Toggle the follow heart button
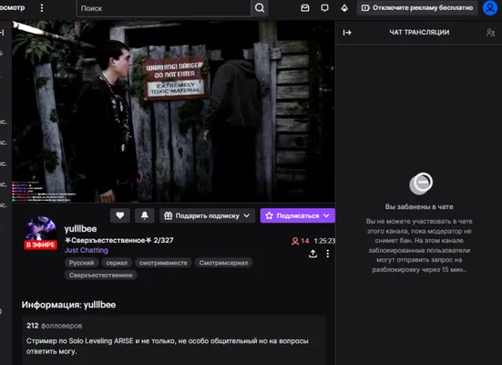Viewport: 502px width, 365px height. 120,215
